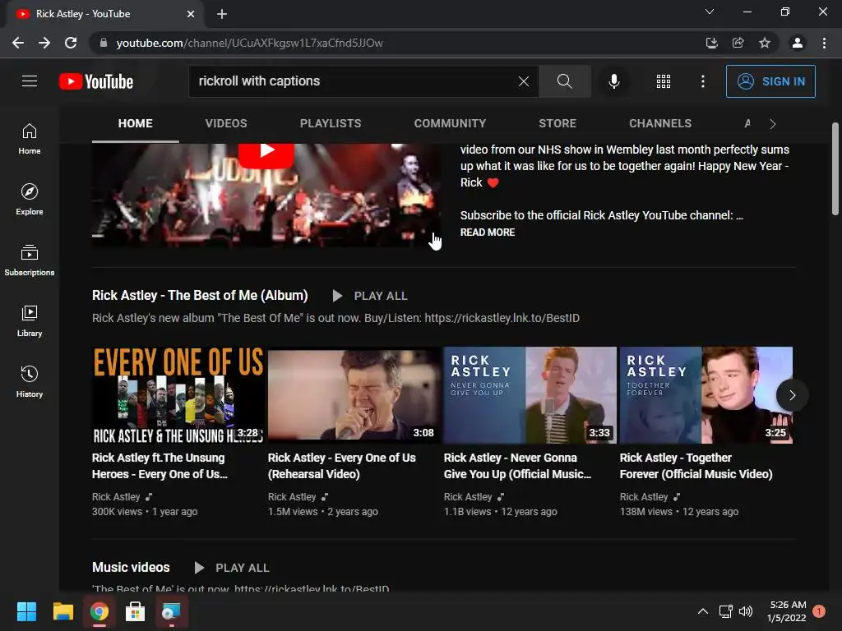Click Rick Astley under Together Forever video

pos(644,497)
